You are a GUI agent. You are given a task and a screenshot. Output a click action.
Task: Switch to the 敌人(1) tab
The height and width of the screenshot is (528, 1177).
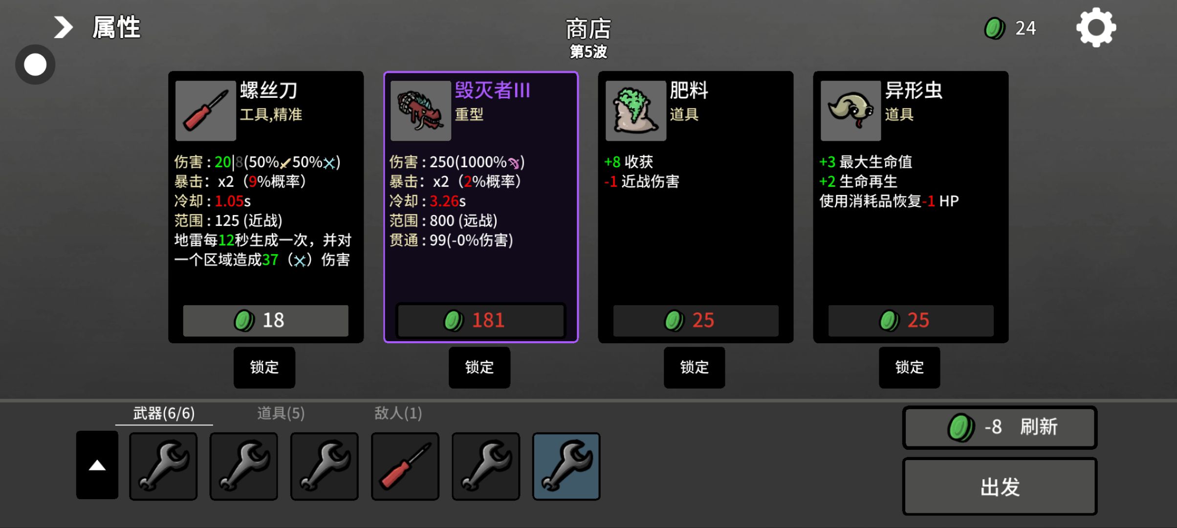tap(398, 414)
